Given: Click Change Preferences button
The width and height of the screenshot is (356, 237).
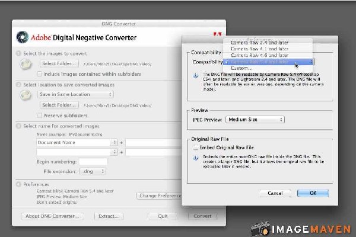Looking at the screenshot, I should pyautogui.click(x=159, y=196).
